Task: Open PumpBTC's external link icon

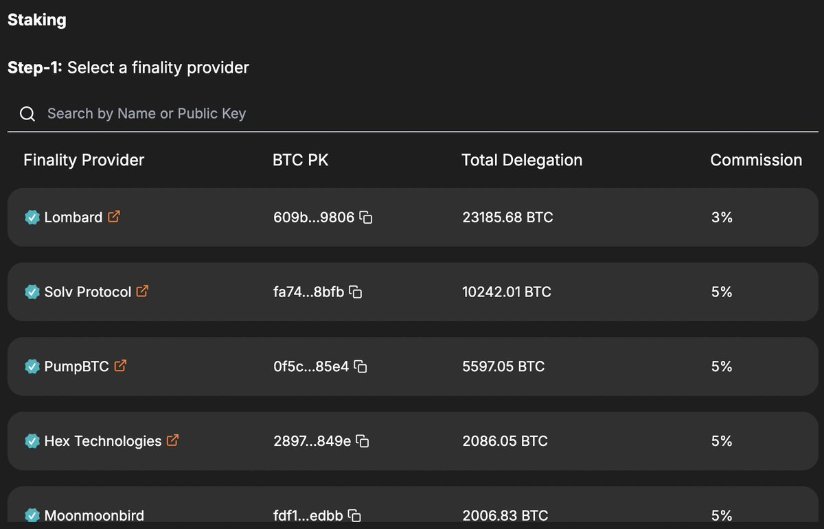Action: point(120,366)
